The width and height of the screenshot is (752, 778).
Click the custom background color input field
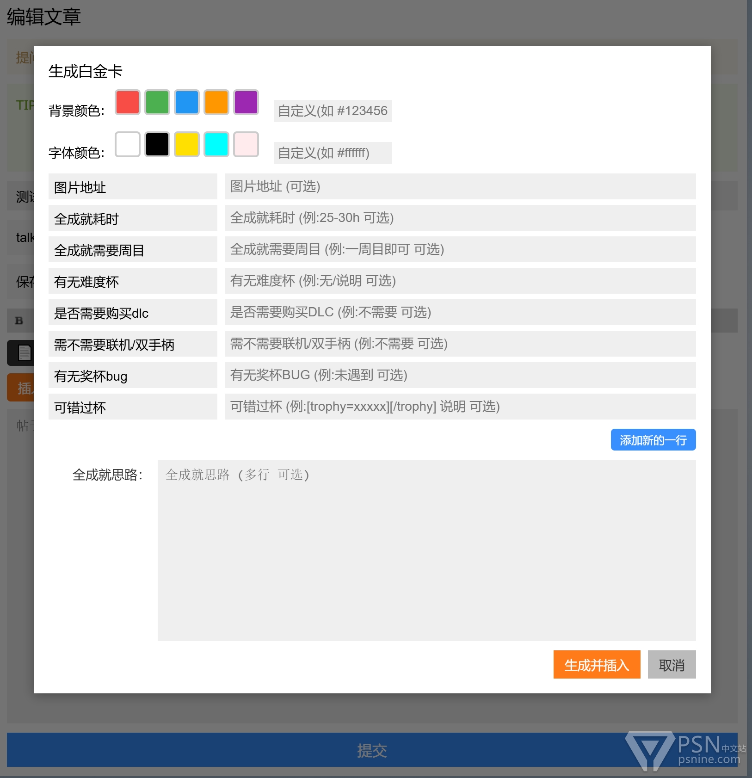333,111
